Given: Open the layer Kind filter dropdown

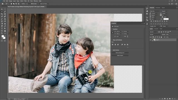Looking at the screenshot, I should [x=154, y=32].
